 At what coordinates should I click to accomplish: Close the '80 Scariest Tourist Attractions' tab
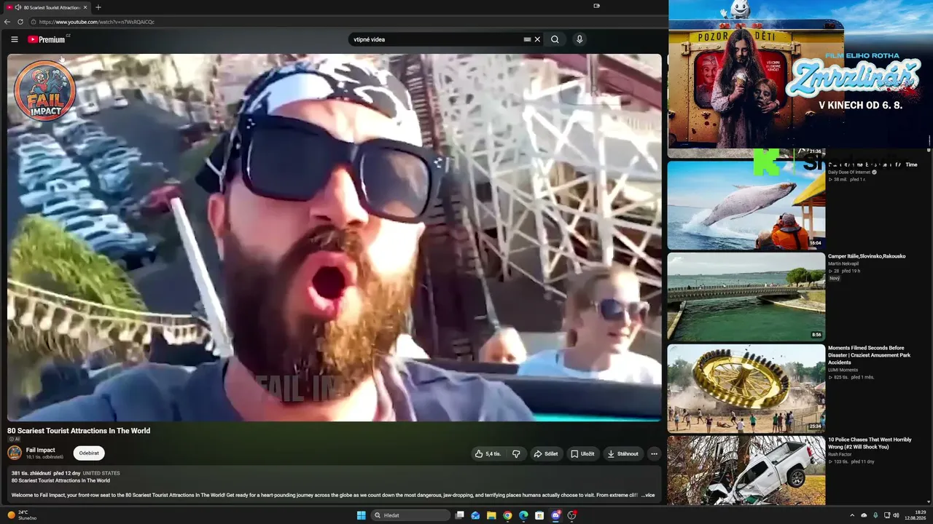[85, 7]
